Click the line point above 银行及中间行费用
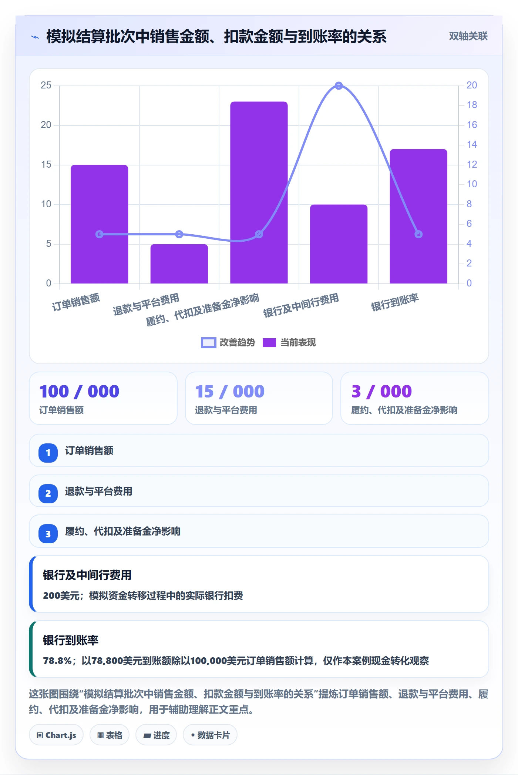518x775 pixels. [x=339, y=85]
